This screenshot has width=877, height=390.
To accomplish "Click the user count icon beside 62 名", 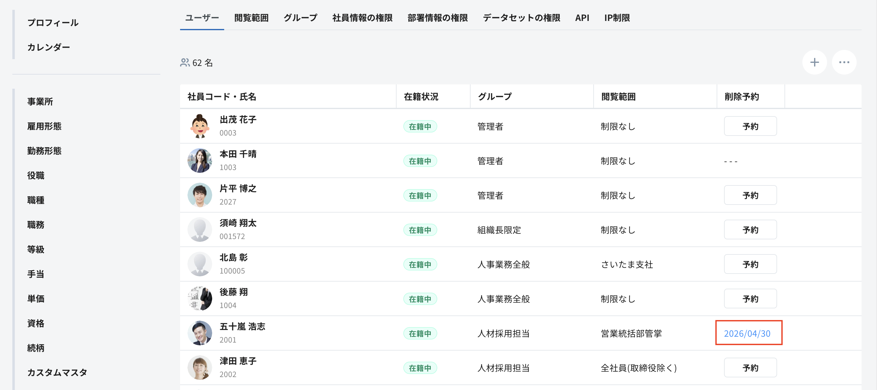I will point(185,63).
